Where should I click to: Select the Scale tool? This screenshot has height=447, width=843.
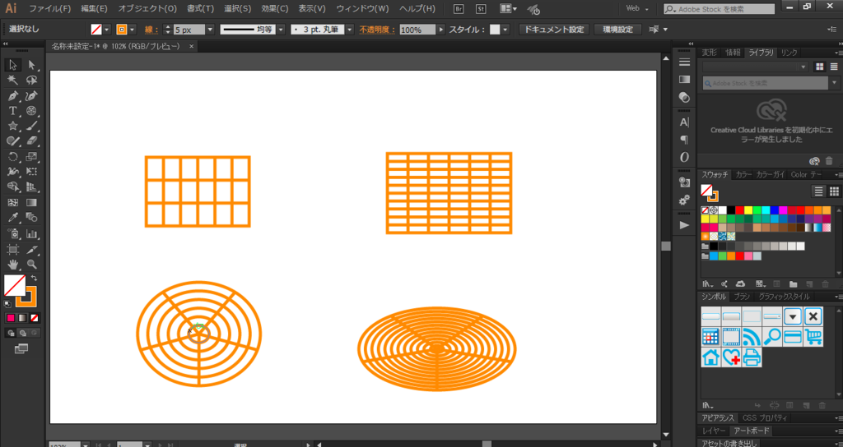pyautogui.click(x=32, y=157)
